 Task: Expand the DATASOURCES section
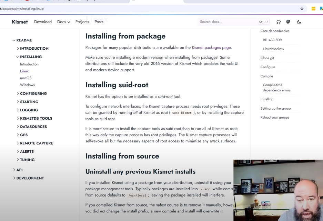(32, 127)
